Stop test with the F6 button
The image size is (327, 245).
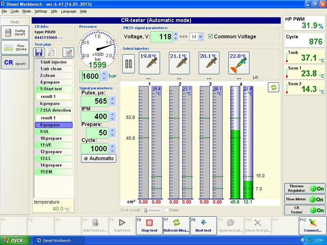(x=149, y=226)
